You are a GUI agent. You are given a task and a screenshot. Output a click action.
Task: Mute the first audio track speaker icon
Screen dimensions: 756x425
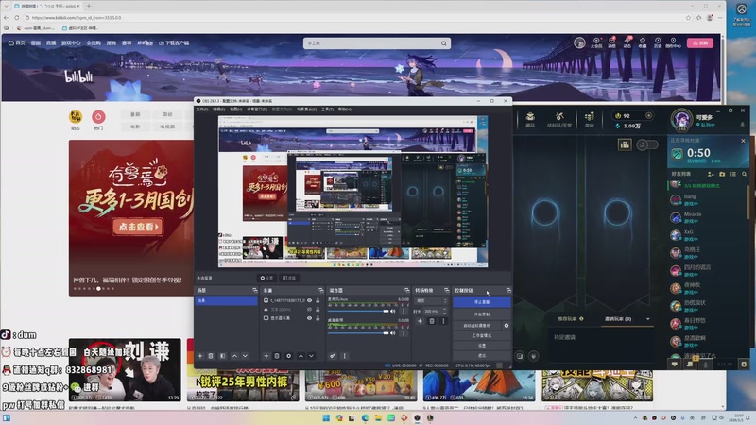(393, 312)
